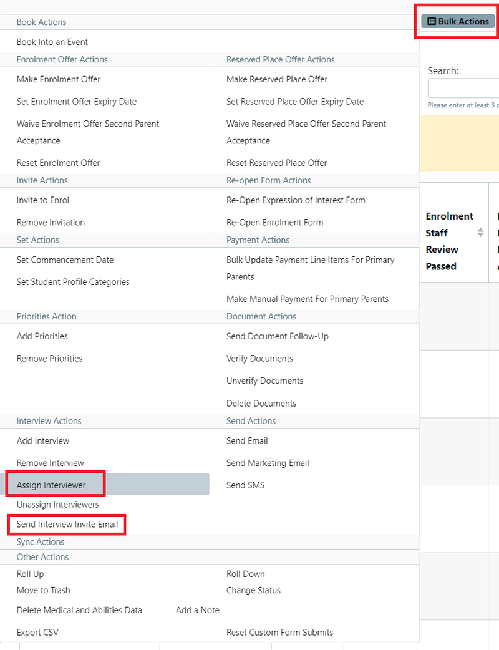Open the Bulk Actions dropdown button
The width and height of the screenshot is (499, 650).
pyautogui.click(x=458, y=21)
